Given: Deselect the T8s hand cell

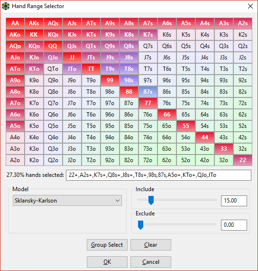Looking at the screenshot, I should (x=129, y=69).
